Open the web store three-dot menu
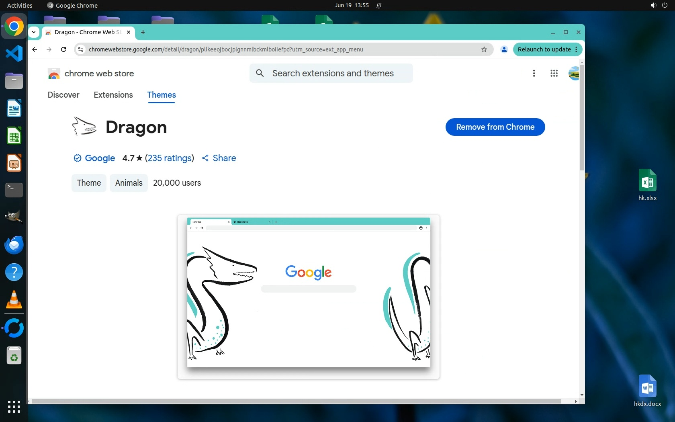Image resolution: width=675 pixels, height=422 pixels. [x=534, y=73]
